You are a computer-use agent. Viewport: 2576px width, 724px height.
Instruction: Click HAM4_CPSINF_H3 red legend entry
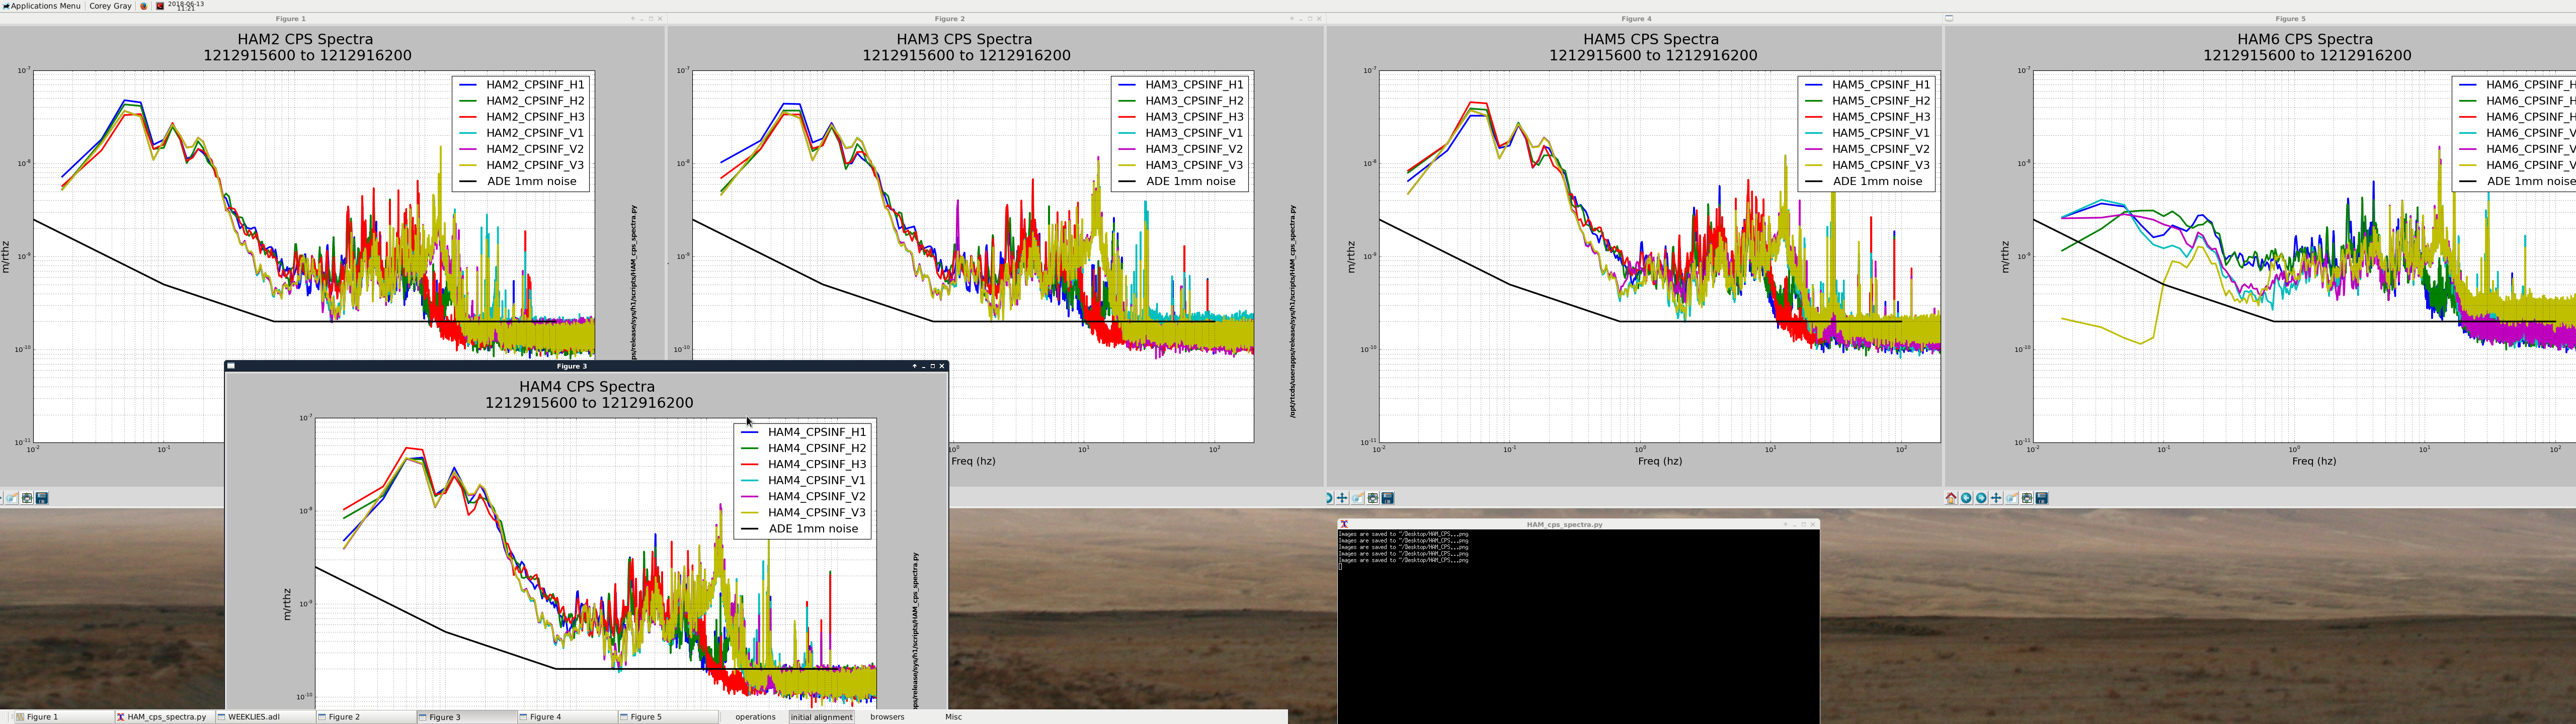tap(816, 464)
